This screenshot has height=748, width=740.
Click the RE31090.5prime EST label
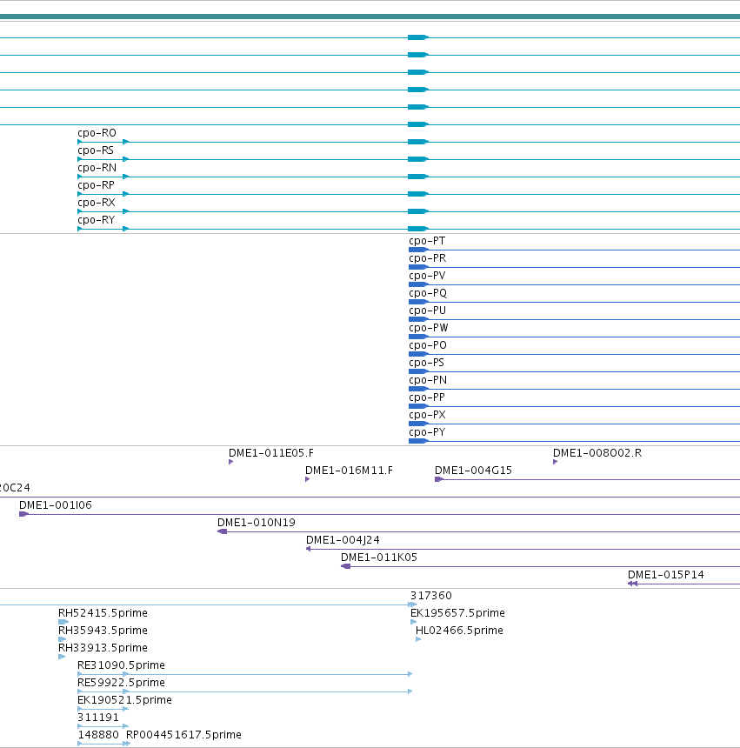pyautogui.click(x=121, y=665)
